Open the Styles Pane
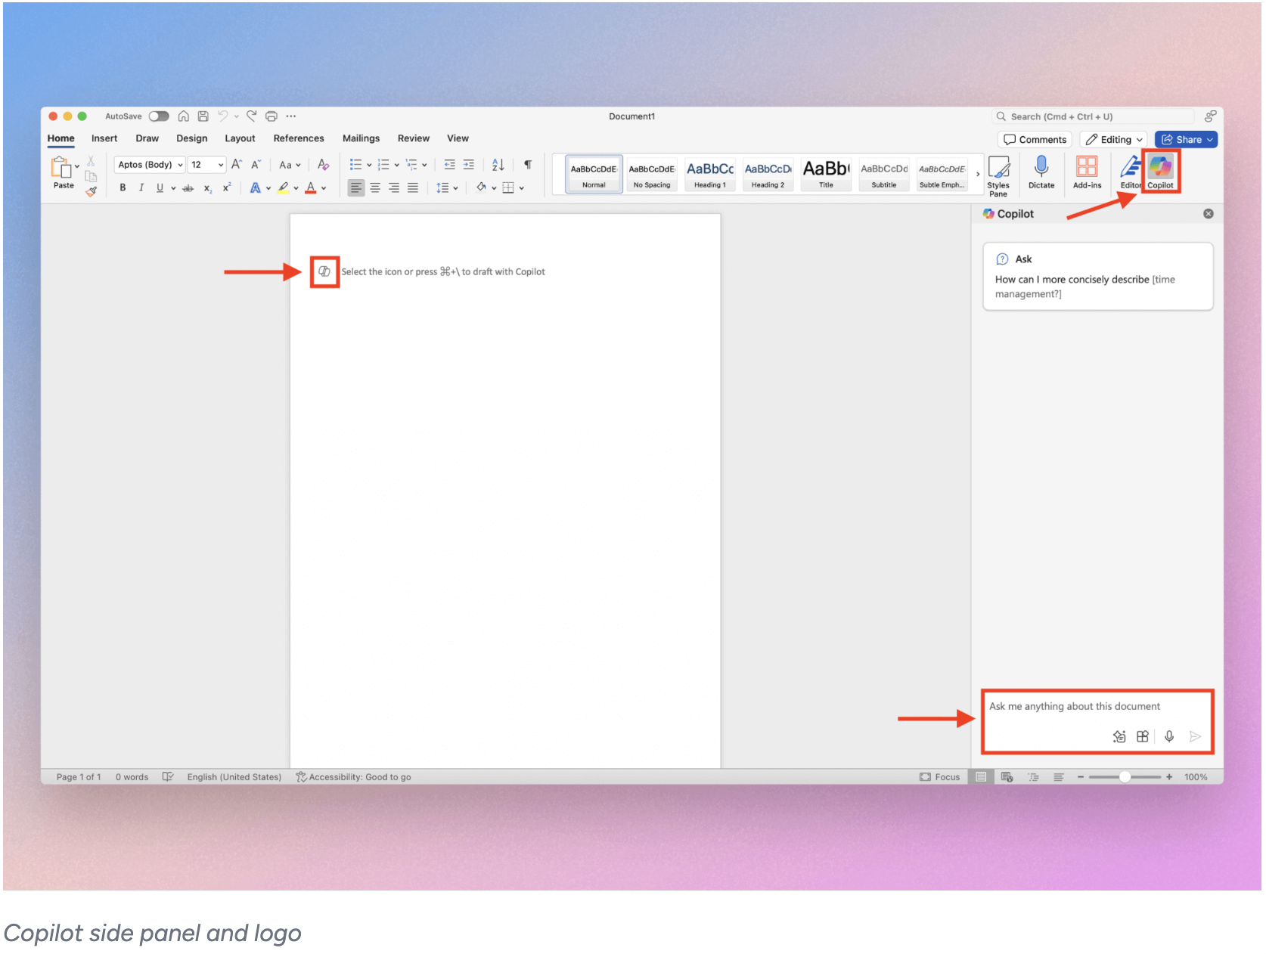The width and height of the screenshot is (1266, 954). point(999,174)
